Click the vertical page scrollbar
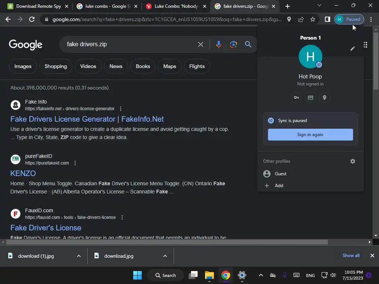The width and height of the screenshot is (379, 284). (x=376, y=60)
